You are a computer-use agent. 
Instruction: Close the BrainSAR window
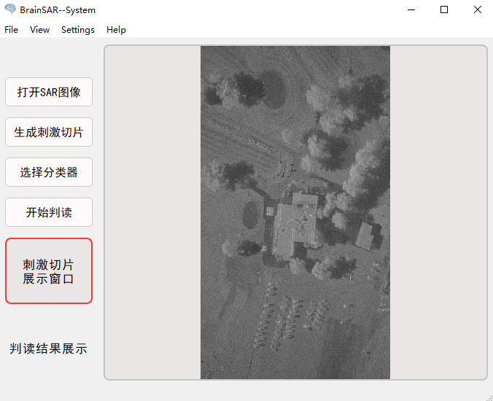click(477, 9)
